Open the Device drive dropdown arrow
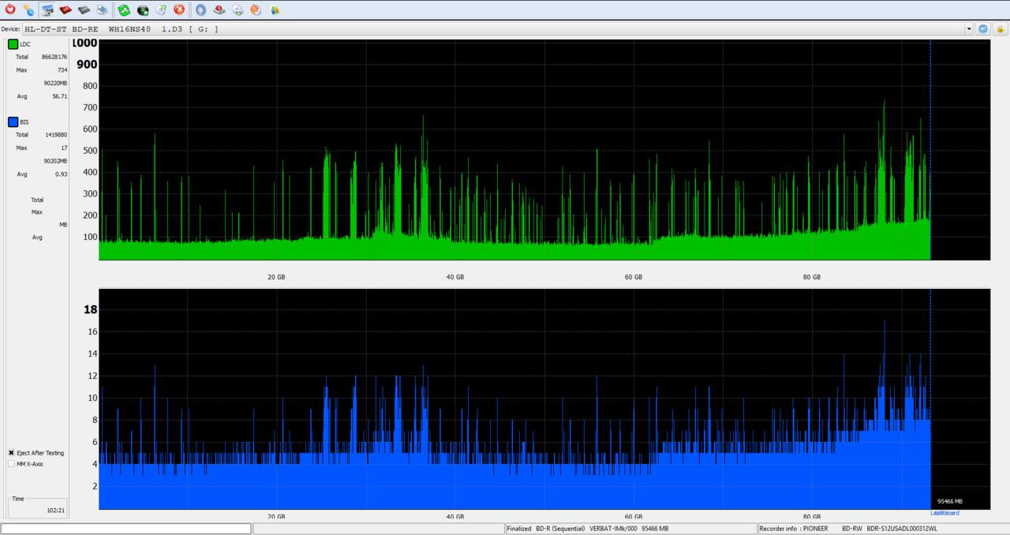This screenshot has width=1010, height=535. click(969, 29)
